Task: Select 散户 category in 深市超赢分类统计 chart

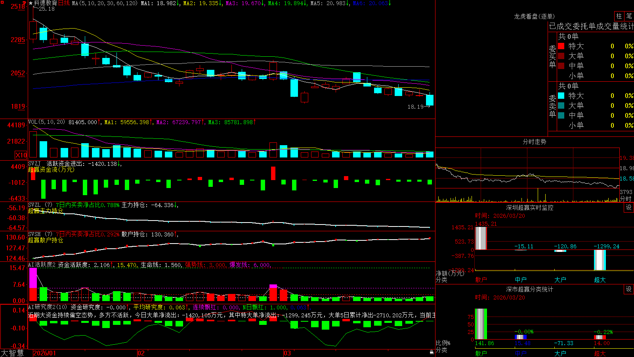Action: 481,353
